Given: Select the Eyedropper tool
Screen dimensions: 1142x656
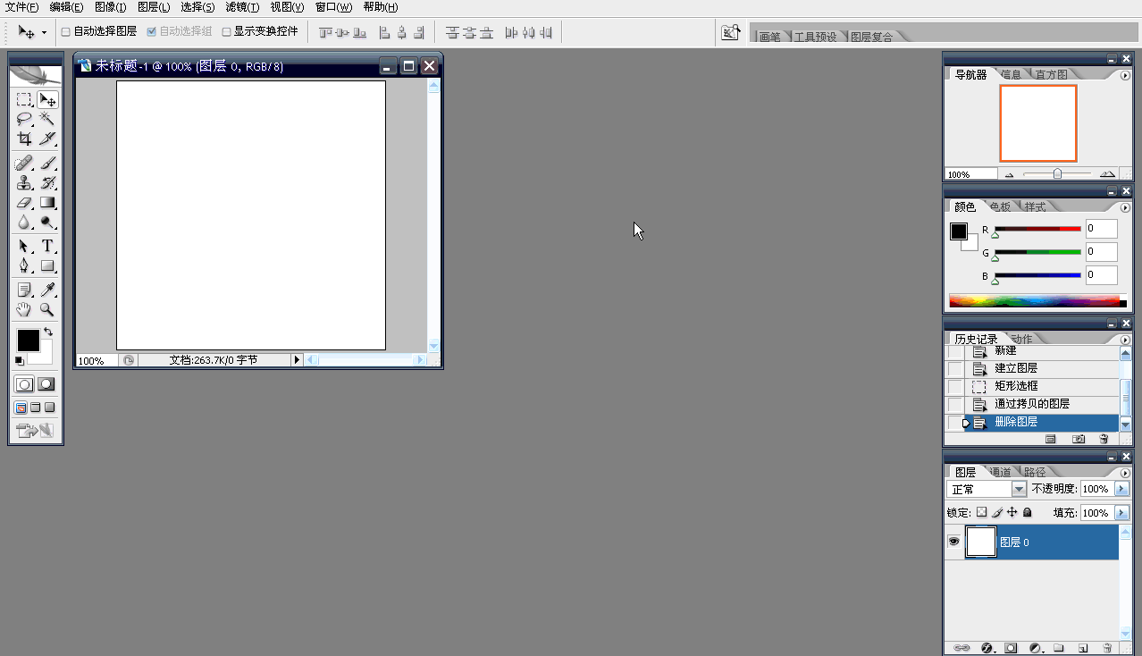Looking at the screenshot, I should pyautogui.click(x=47, y=290).
